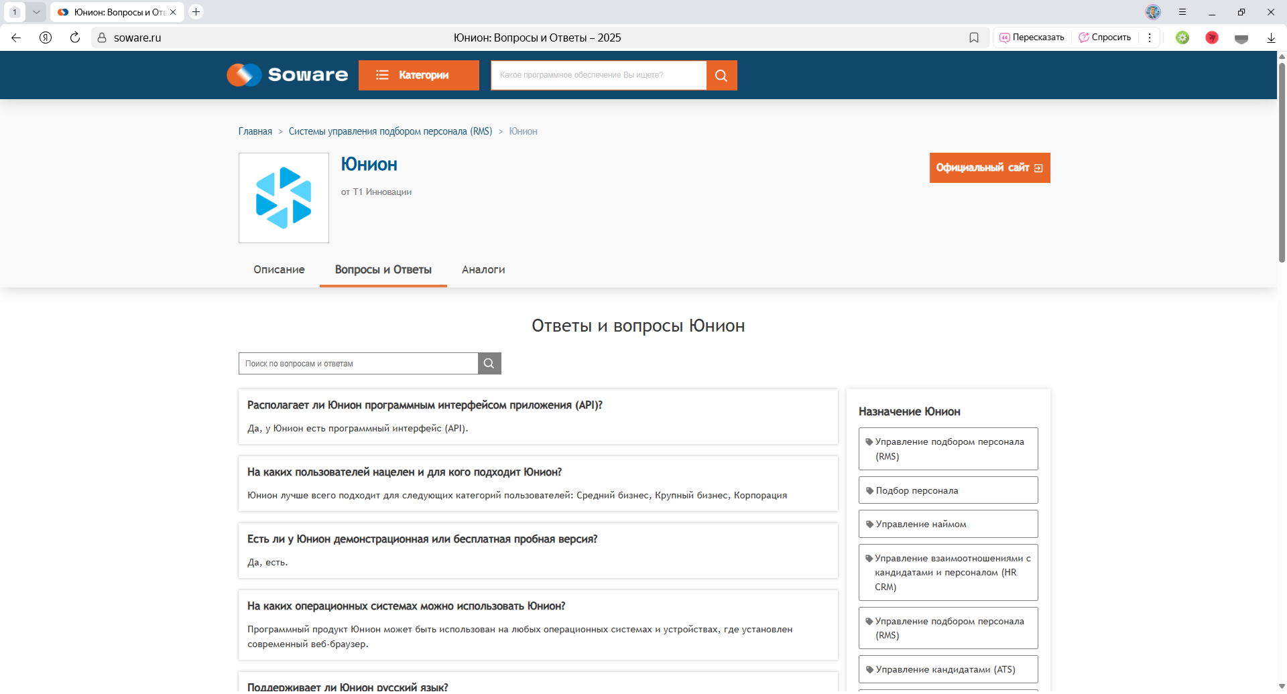1287x694 pixels.
Task: Click the Пересказать button
Action: pos(1032,38)
